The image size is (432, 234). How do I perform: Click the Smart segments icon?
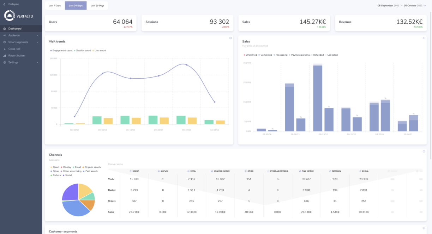click(x=5, y=42)
